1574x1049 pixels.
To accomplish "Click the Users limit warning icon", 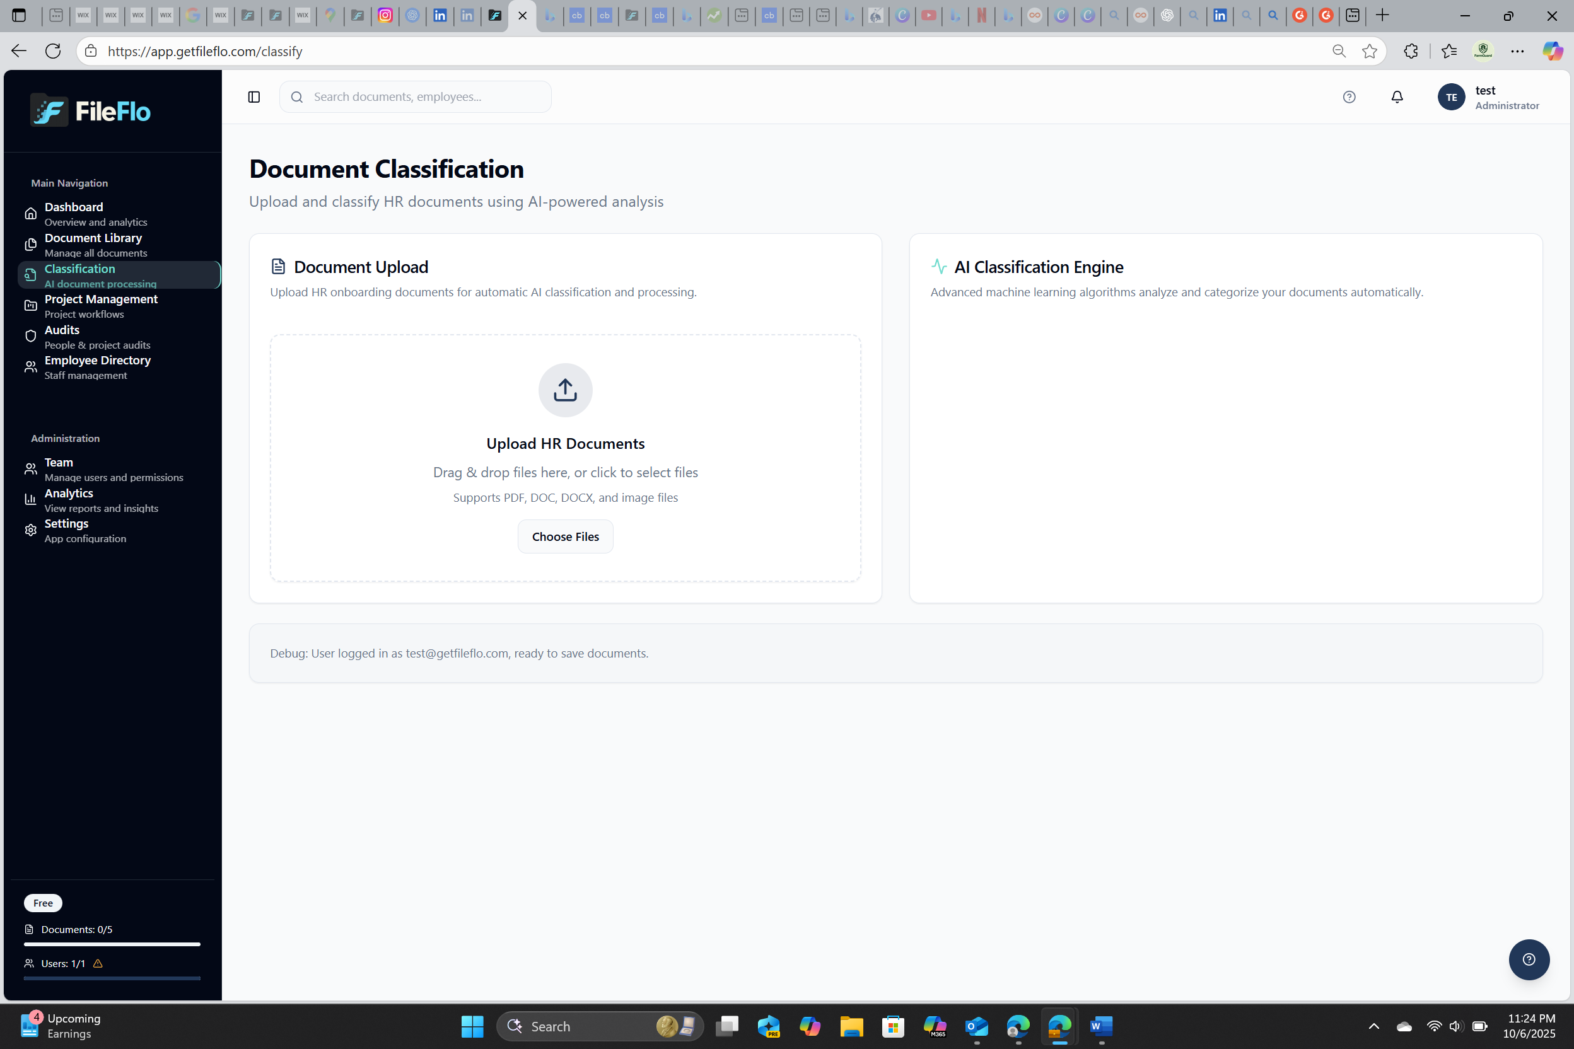I will pos(98,963).
